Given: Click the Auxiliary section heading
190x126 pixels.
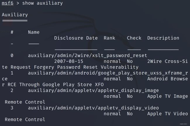Looking at the screenshot, I should pos(15,15).
